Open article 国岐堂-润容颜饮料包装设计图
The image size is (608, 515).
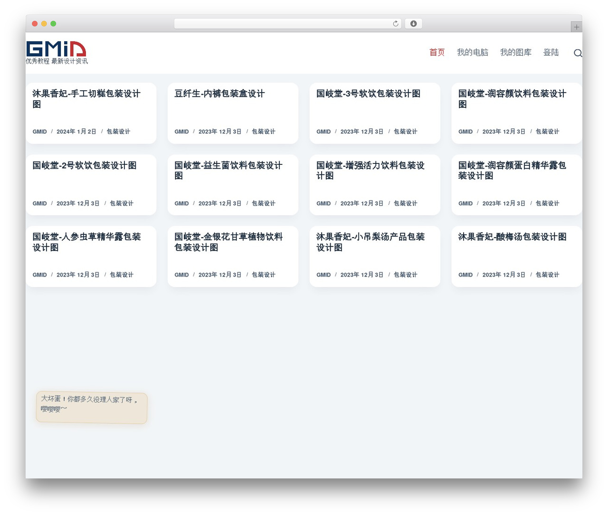[513, 99]
